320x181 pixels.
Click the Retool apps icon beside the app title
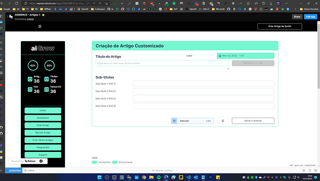[11, 17]
